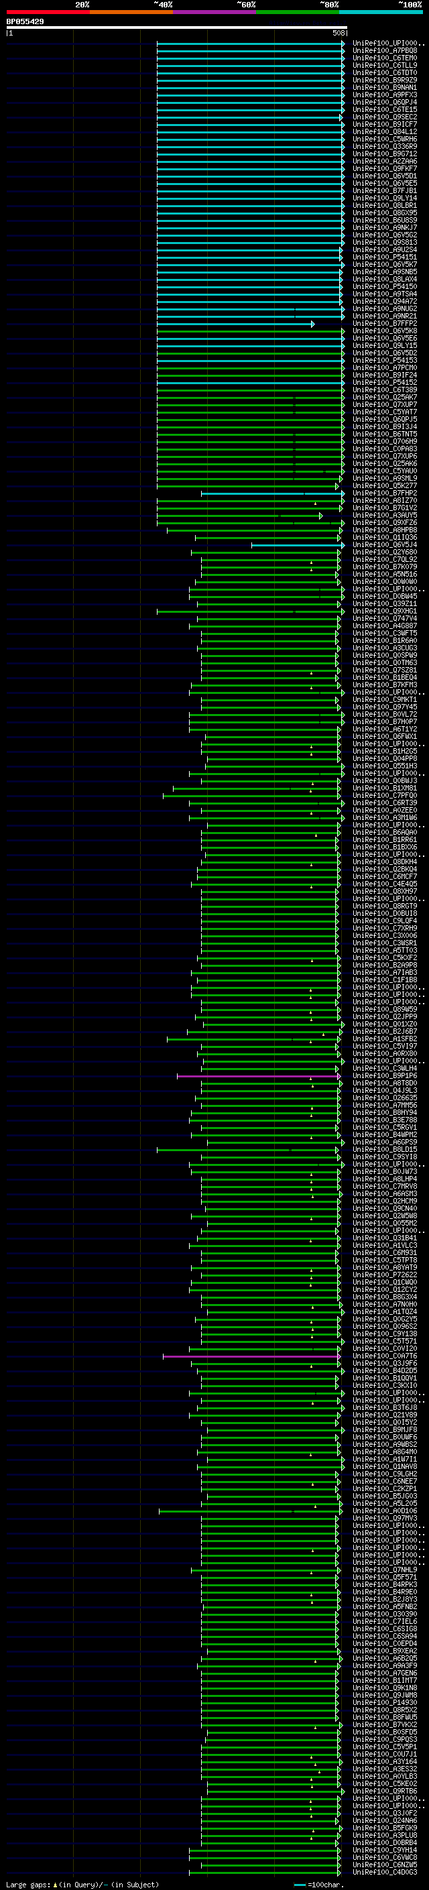Screen dimensions: 429x1890
Task: Click the UniRef100_Q9RTB6 label
Action: pos(385,1791)
